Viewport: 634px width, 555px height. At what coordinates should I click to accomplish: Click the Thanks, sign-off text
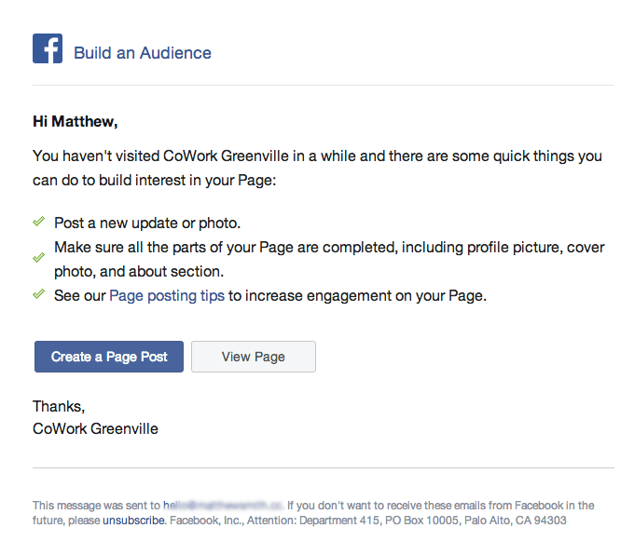click(x=59, y=406)
